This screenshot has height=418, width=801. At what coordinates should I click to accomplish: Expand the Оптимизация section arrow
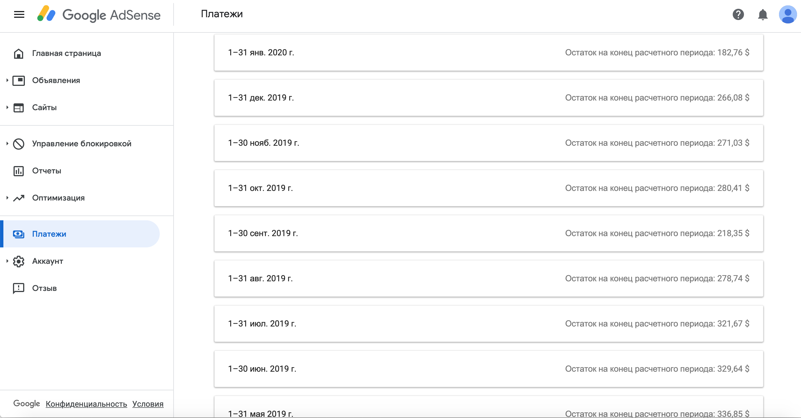[7, 198]
